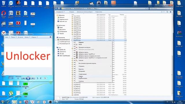Open Видео library in sidebar
Image resolution: width=185 pixels, height=104 pixels.
tap(61, 27)
